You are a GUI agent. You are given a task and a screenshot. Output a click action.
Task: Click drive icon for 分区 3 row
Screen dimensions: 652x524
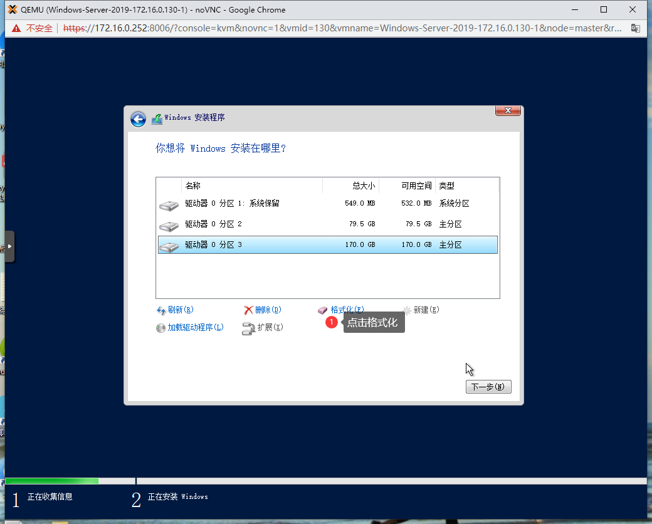tap(169, 247)
